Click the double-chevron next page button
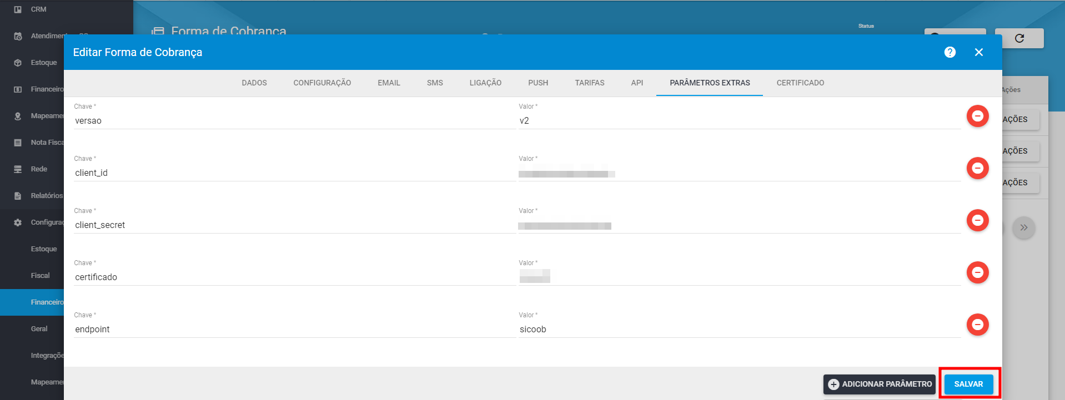Viewport: 1065px width, 400px height. (1024, 227)
